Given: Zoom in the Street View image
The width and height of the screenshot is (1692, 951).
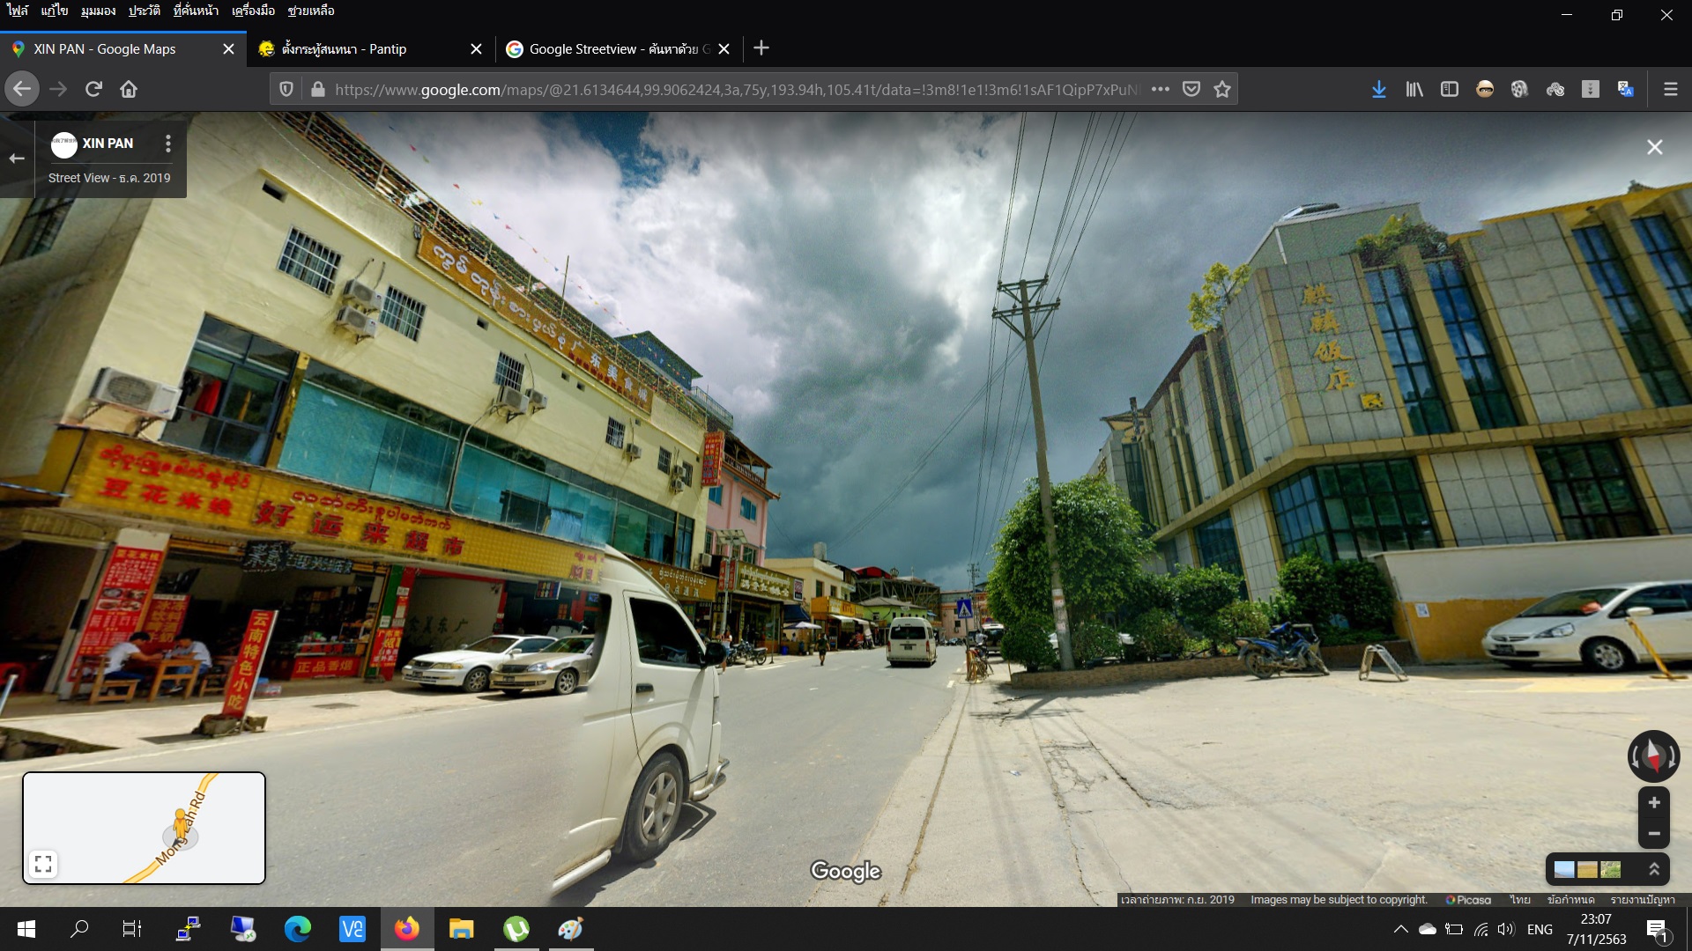Looking at the screenshot, I should [1654, 802].
